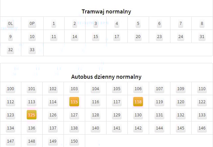Open bus line 110 timetable
The width and height of the screenshot is (213, 147).
(x=202, y=89)
